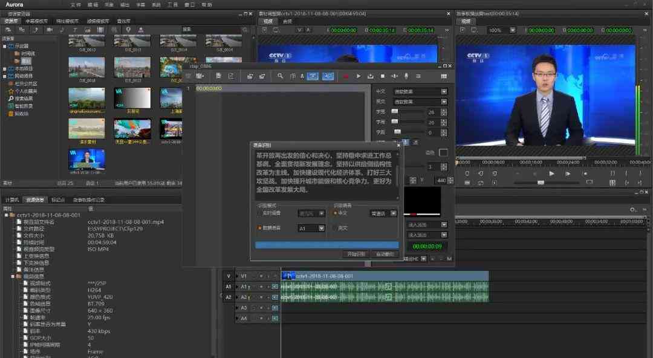Select the 英文 radio in speech recognition dialog
This screenshot has width=653, height=358.
335,228
